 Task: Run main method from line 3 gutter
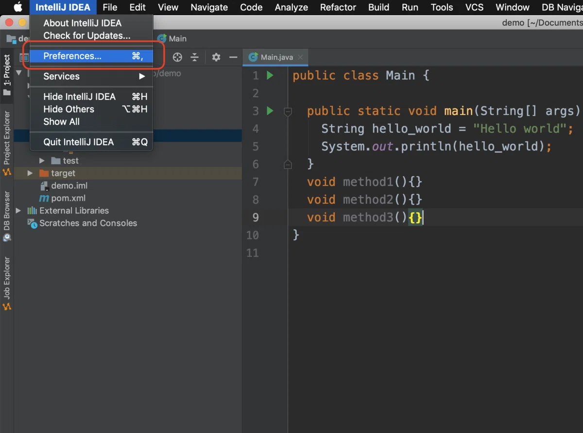point(270,111)
